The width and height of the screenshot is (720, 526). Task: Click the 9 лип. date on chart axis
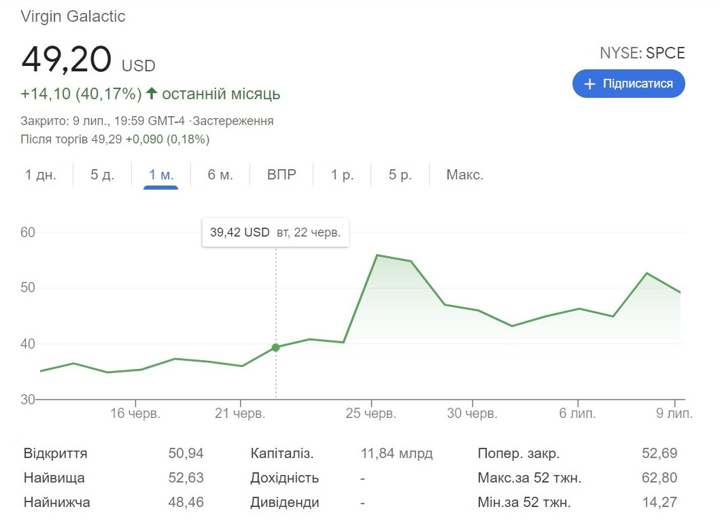click(674, 413)
